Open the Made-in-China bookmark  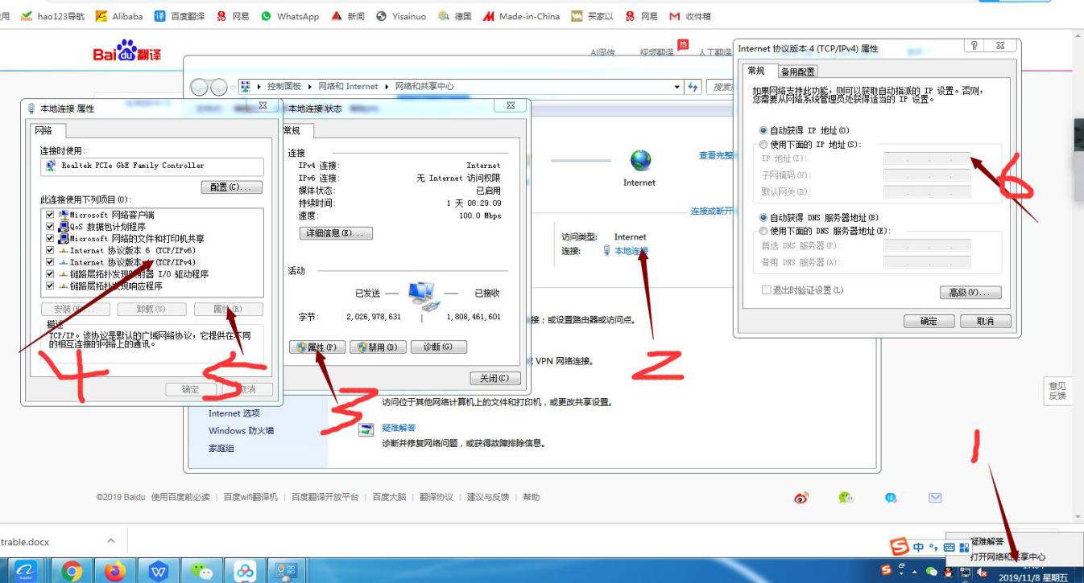click(x=521, y=16)
